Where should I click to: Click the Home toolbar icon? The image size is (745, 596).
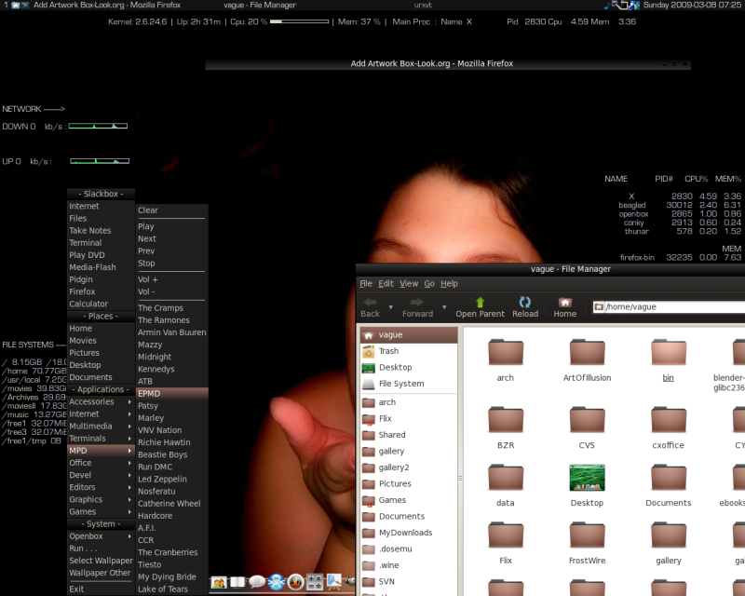point(565,303)
